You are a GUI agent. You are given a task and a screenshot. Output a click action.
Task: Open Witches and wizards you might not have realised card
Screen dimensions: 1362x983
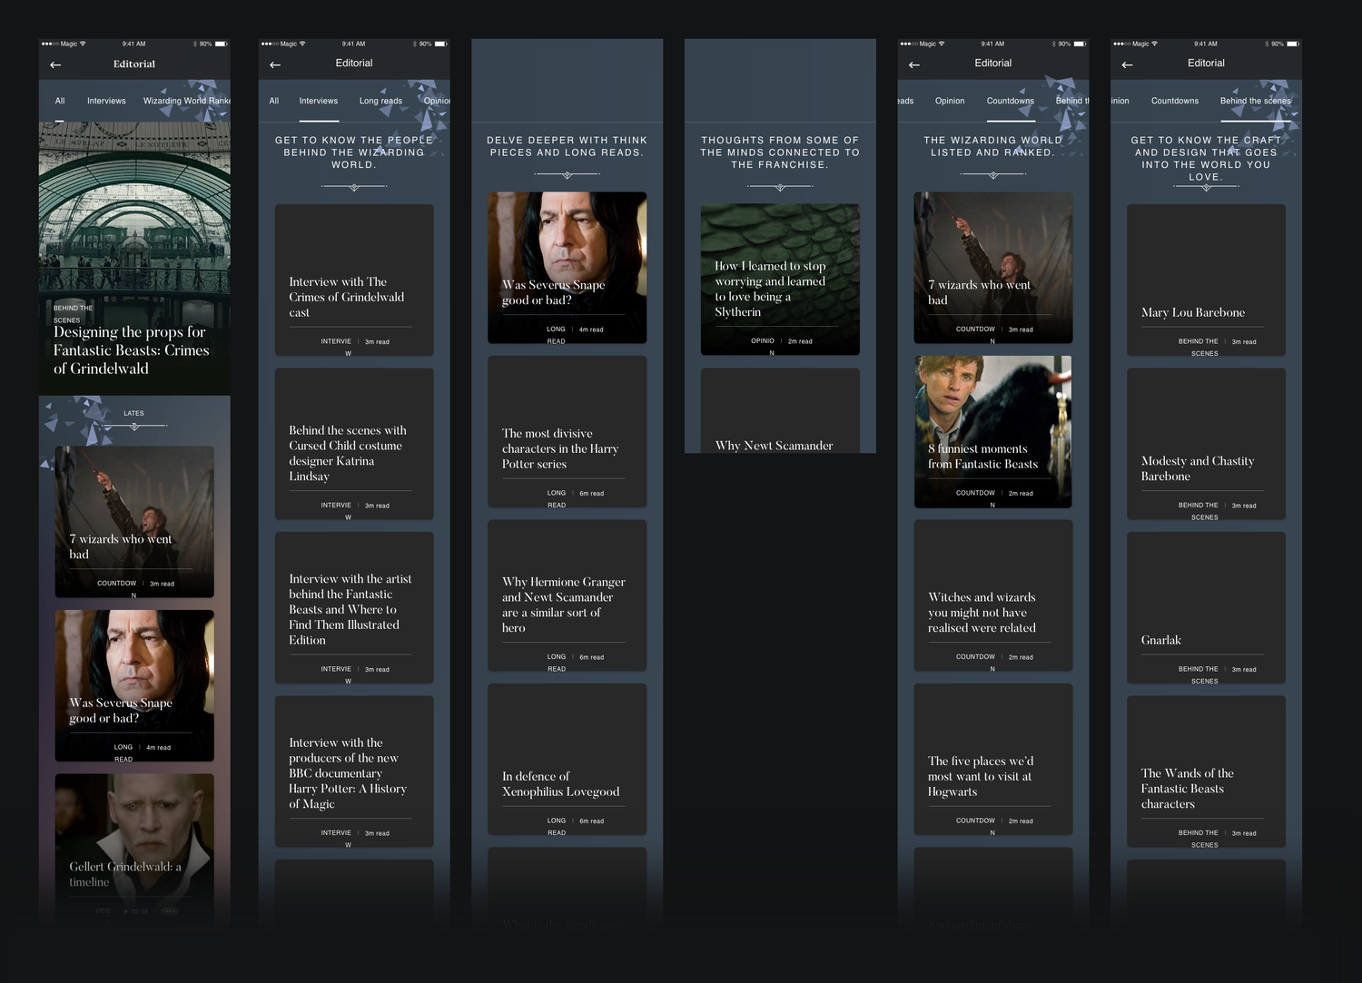[x=993, y=595]
